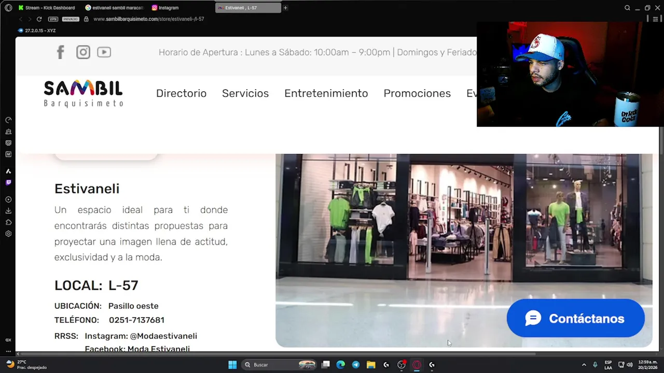664x373 pixels.
Task: Open Task View on taskbar
Action: tap(326, 365)
